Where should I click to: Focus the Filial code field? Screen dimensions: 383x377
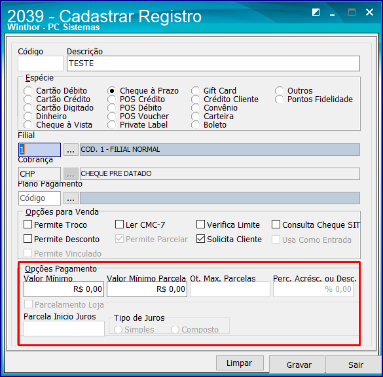[x=39, y=150]
